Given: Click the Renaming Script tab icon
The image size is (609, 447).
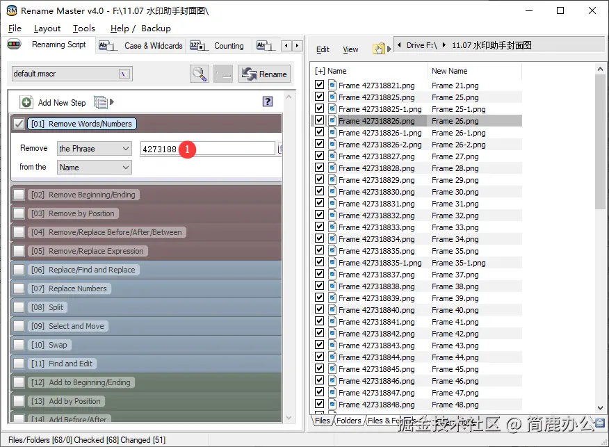Looking at the screenshot, I should (14, 44).
